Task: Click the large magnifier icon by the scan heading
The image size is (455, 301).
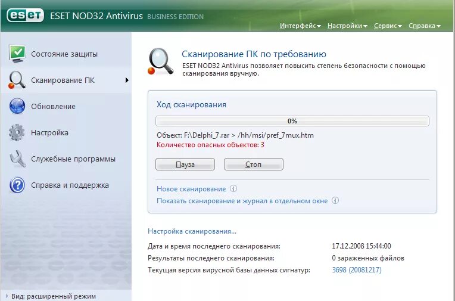Action: tap(160, 61)
